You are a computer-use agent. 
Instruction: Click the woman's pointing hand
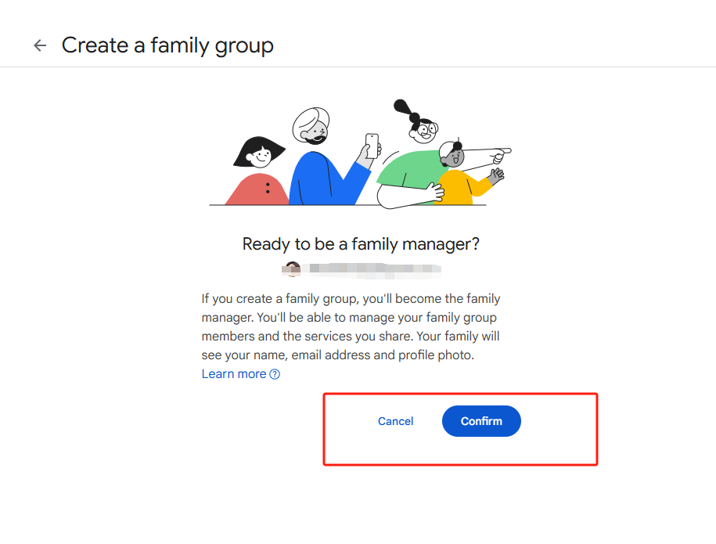pyautogui.click(x=501, y=153)
